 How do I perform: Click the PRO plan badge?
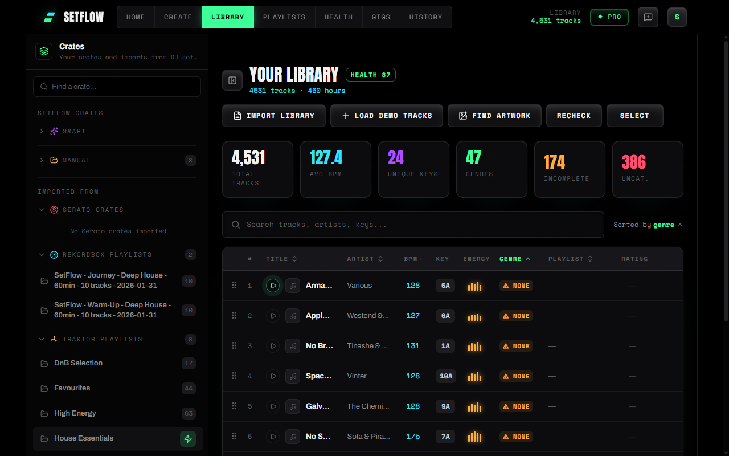(609, 17)
